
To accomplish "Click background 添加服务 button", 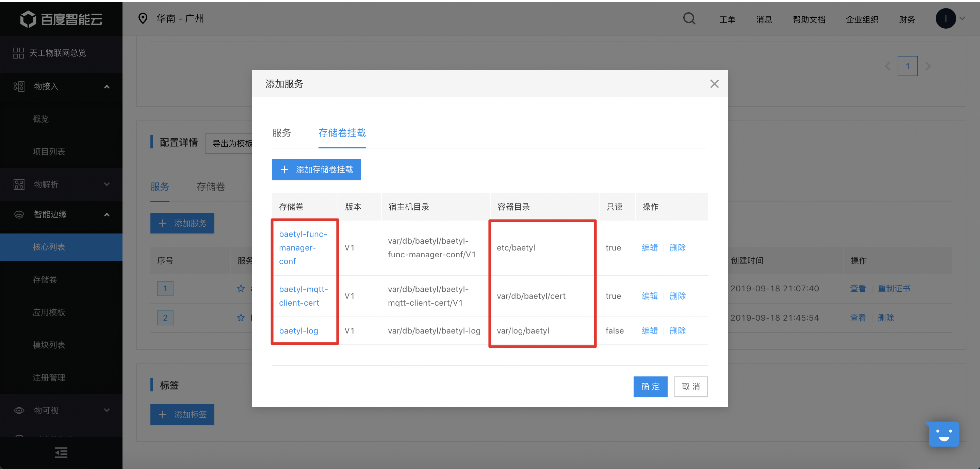I will pyautogui.click(x=182, y=223).
